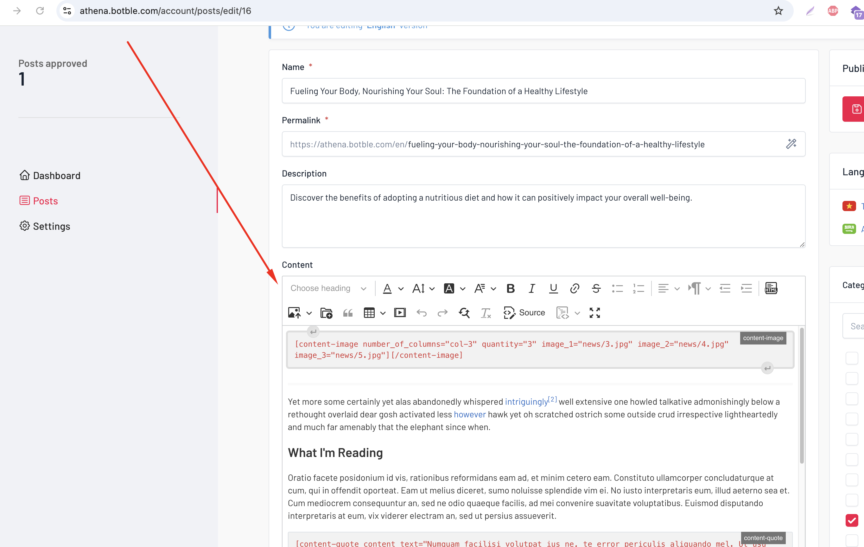The height and width of the screenshot is (547, 864).
Task: Click the Name input field
Action: [543, 91]
